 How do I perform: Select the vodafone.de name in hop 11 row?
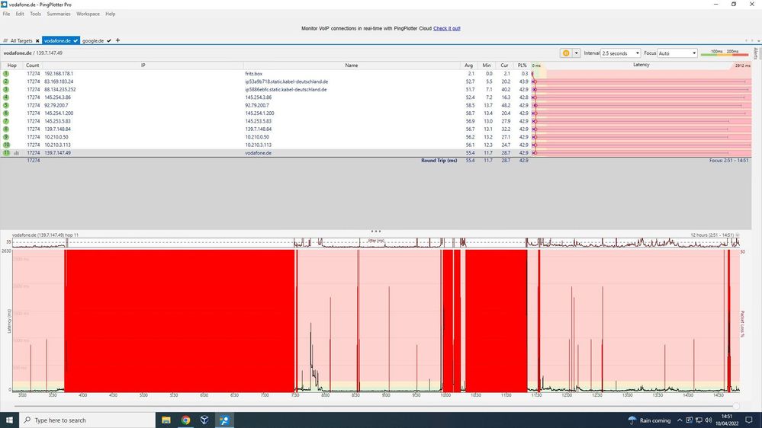(x=258, y=153)
